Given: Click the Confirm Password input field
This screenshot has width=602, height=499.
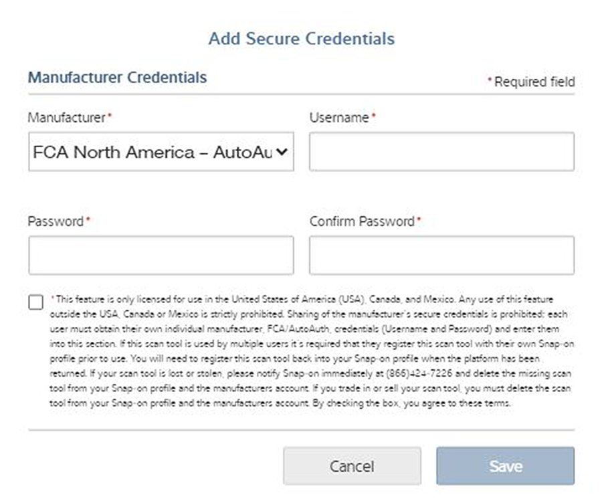Looking at the screenshot, I should coord(441,255).
